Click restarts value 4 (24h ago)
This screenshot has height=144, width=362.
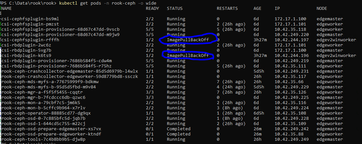point(231,87)
